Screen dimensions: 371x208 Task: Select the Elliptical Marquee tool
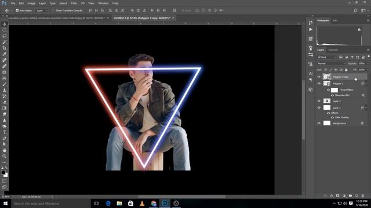click(x=4, y=30)
